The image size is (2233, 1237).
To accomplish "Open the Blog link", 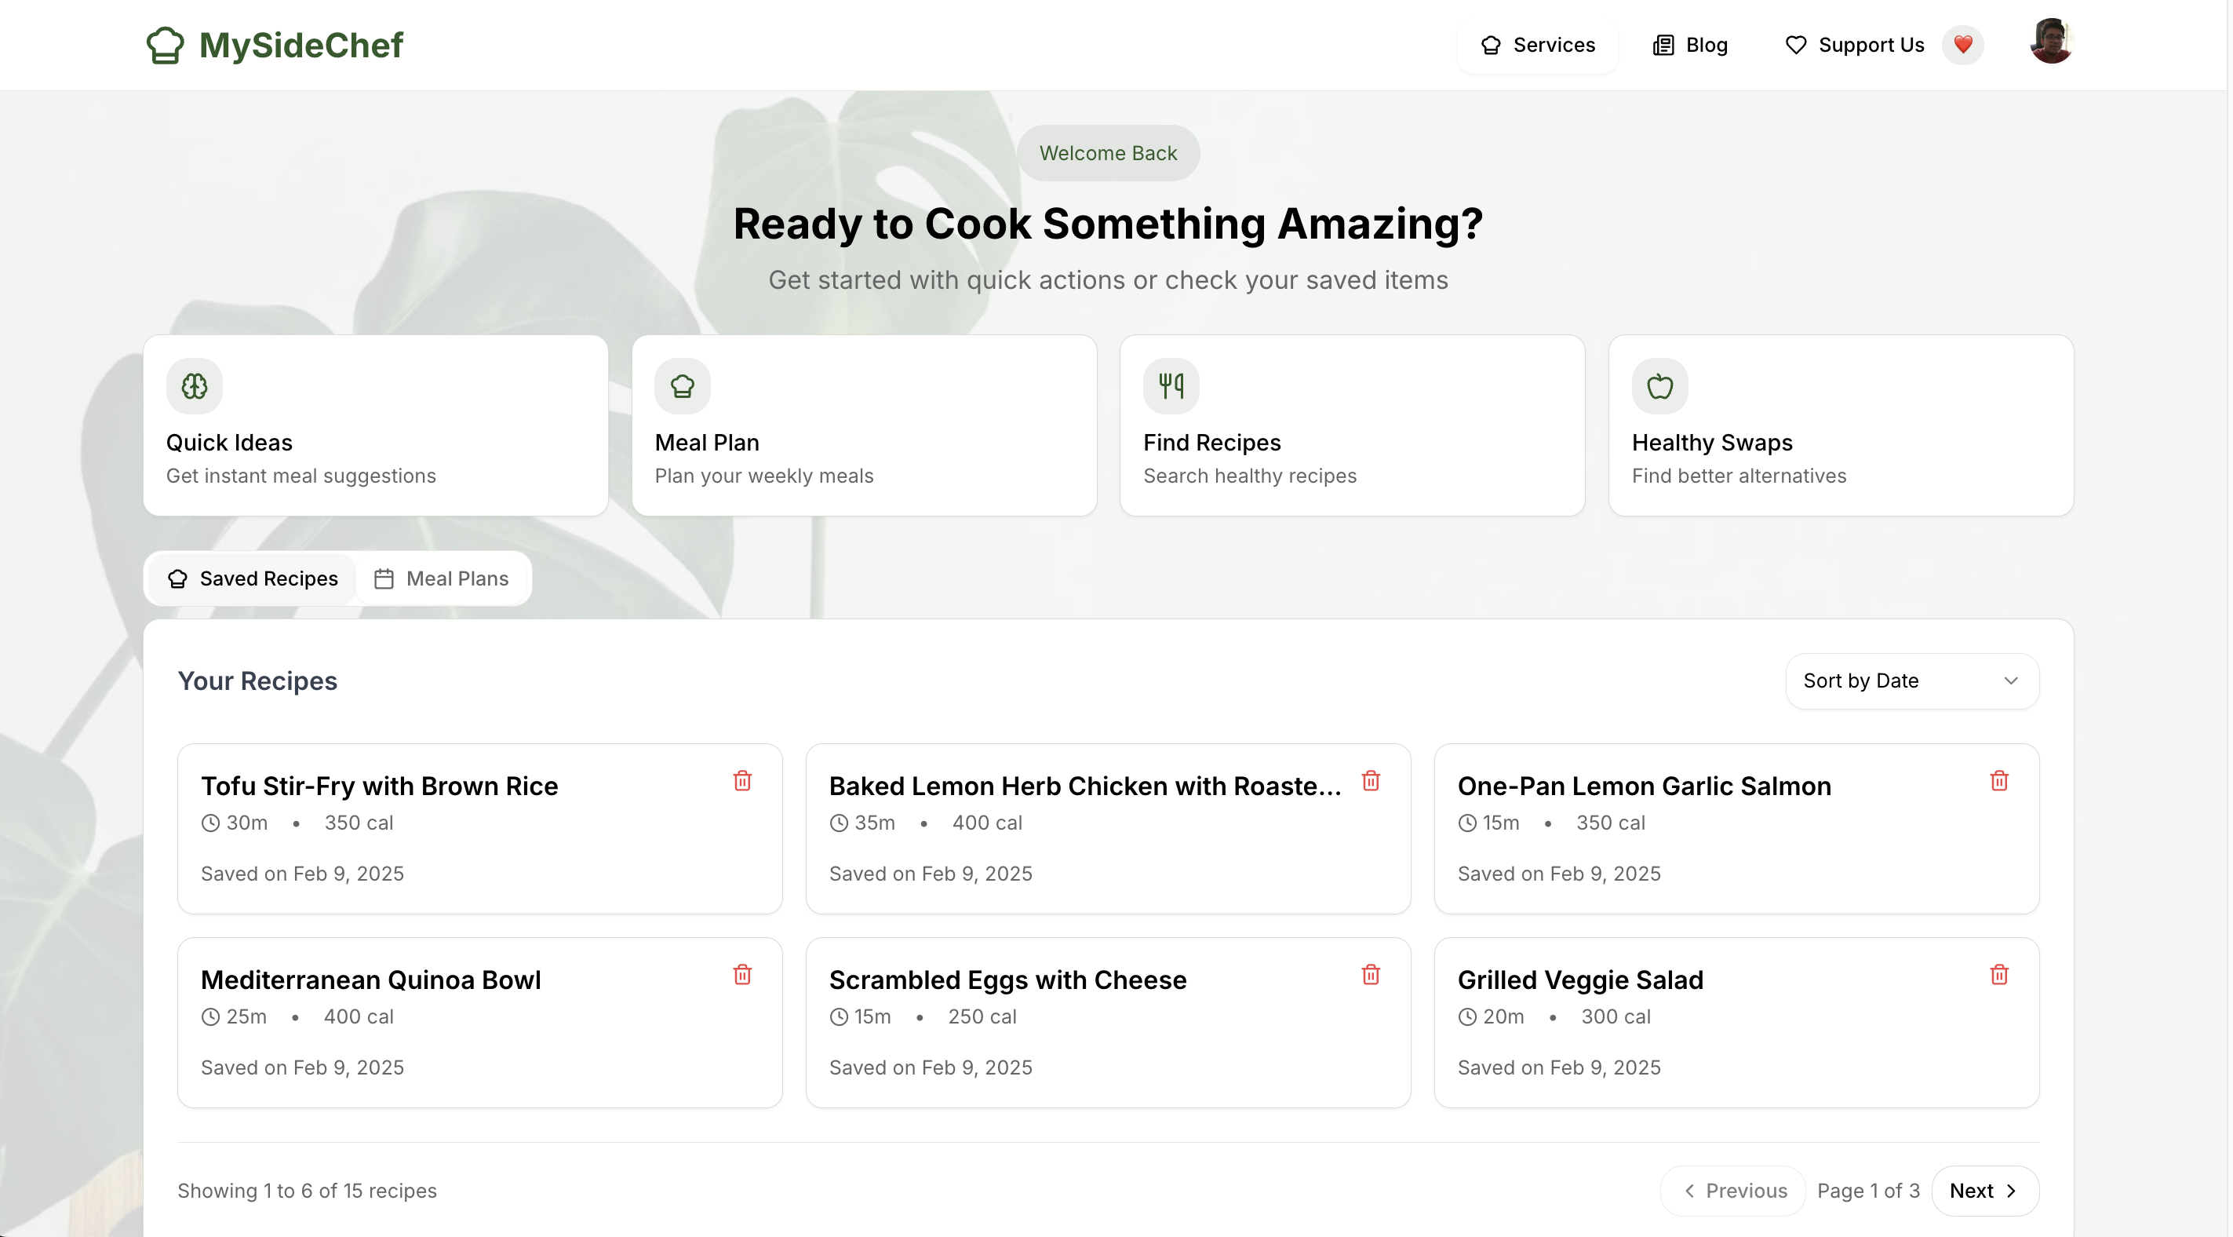I will pos(1690,45).
